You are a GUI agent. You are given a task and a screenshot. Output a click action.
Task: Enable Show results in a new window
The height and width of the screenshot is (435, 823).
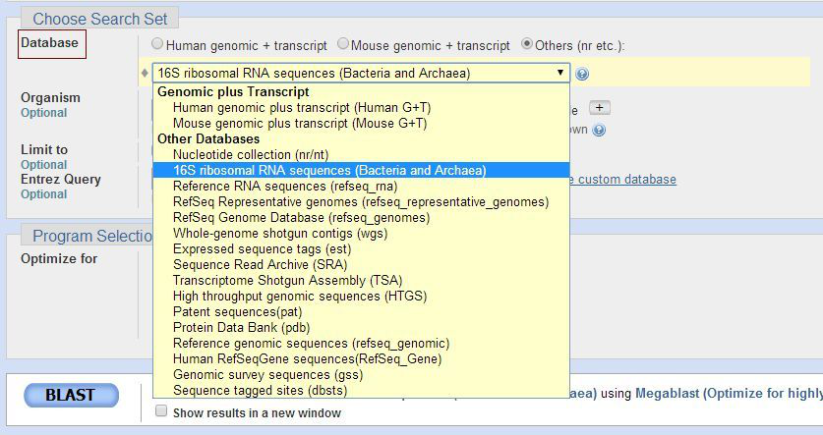pyautogui.click(x=161, y=410)
